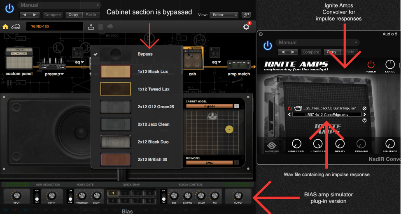Click the eq module icon before amp match
The image size is (401, 214).
(x=214, y=53)
